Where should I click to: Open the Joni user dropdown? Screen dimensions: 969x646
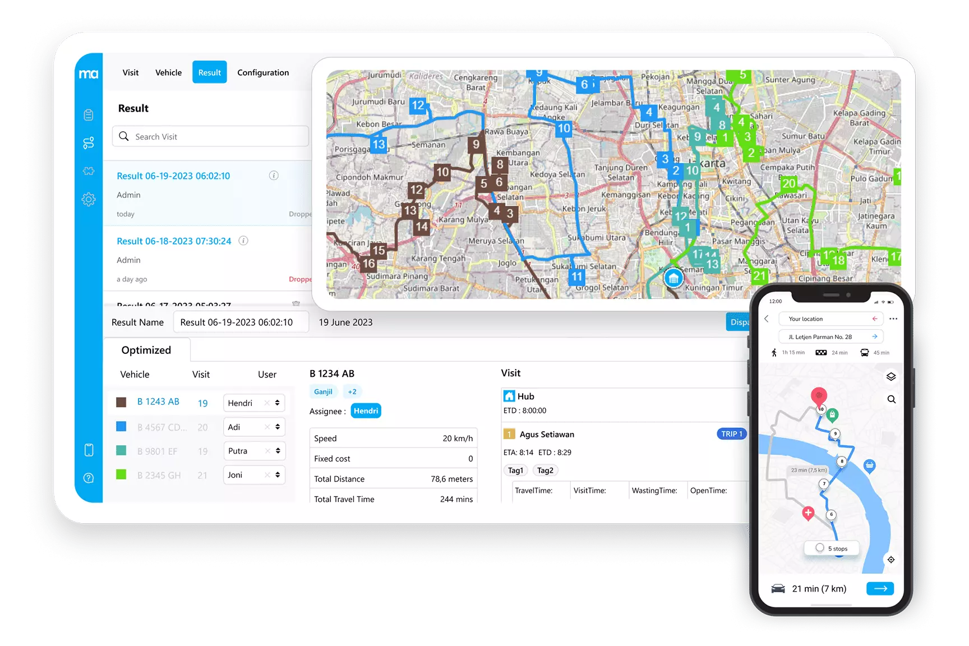tap(278, 475)
